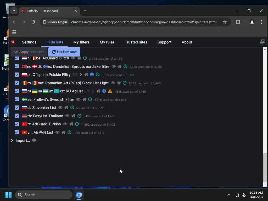Viewport: 268px width, 201px height.
Task: Open info icon for Oficjalne Polskie Filtry
Action: 92,75
